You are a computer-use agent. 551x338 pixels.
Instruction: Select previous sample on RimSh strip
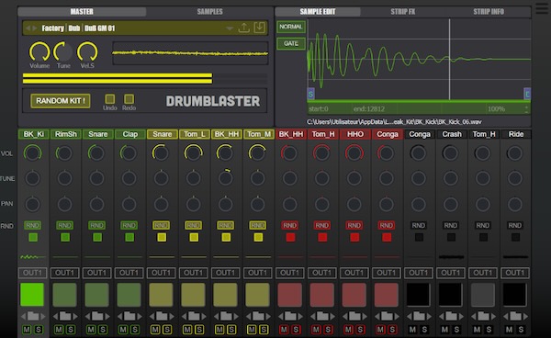56,316
